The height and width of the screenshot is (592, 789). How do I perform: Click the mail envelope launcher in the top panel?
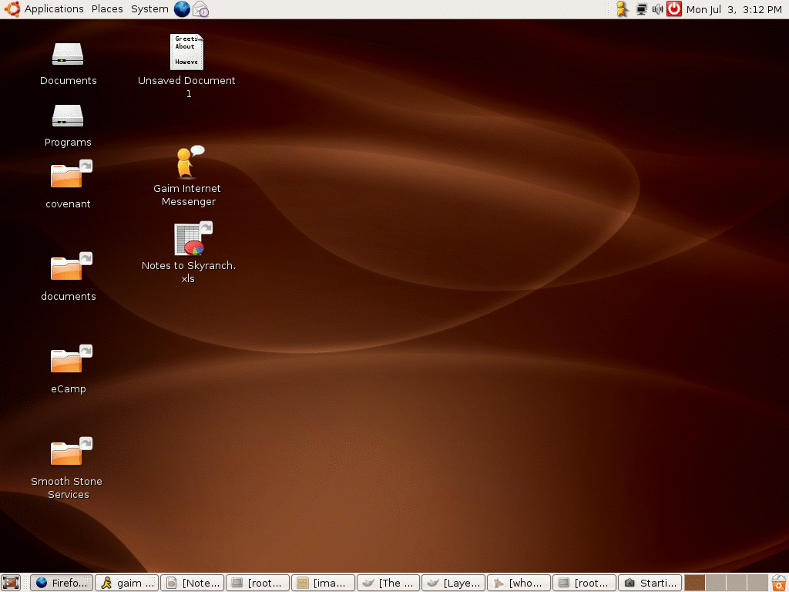click(200, 9)
